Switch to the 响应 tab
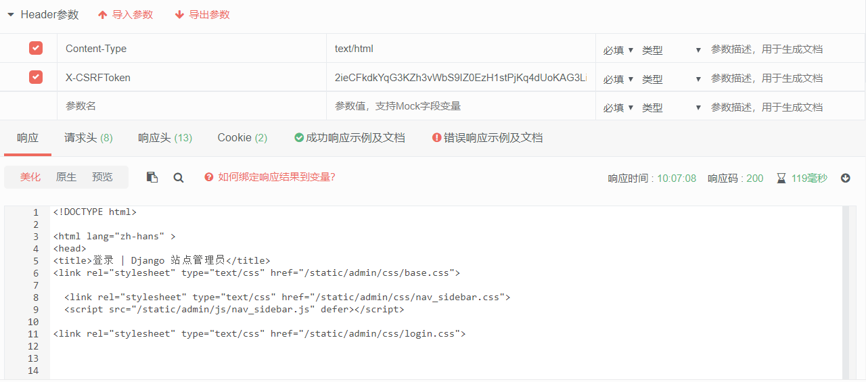Viewport: 866px width, 382px height. 28,138
